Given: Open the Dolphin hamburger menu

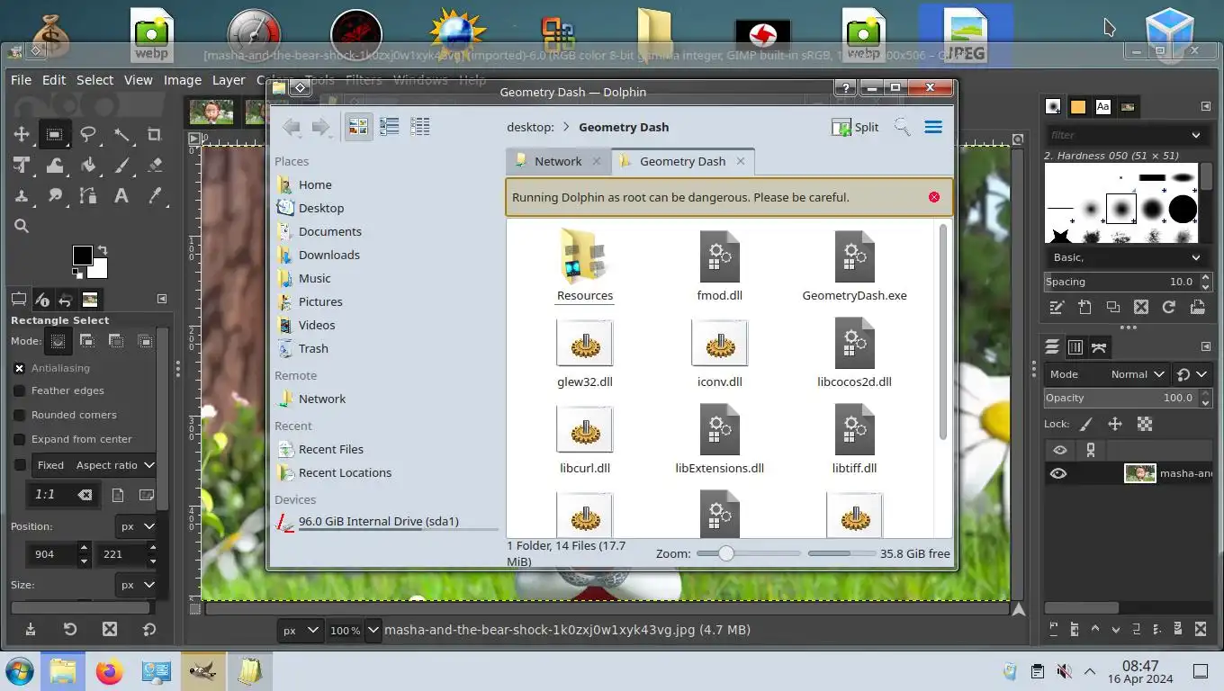Looking at the screenshot, I should pyautogui.click(x=933, y=127).
